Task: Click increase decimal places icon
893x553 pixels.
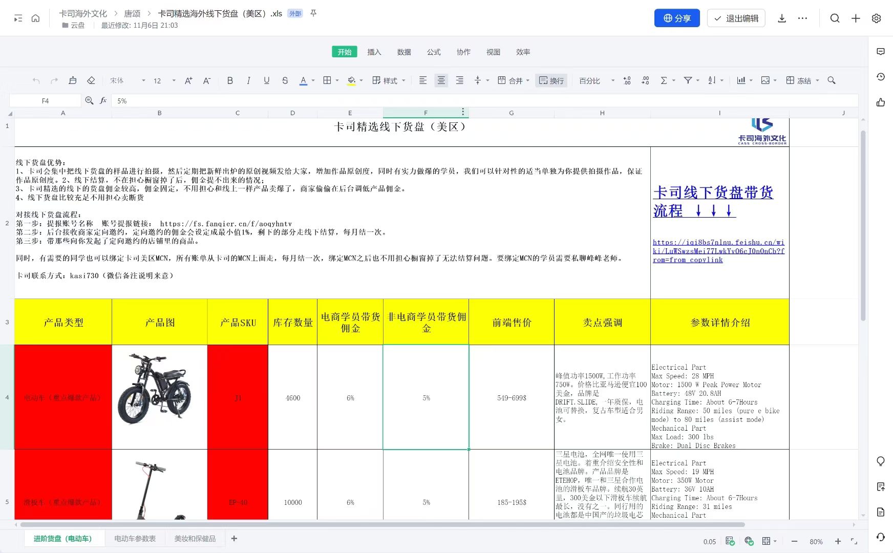Action: 627,80
